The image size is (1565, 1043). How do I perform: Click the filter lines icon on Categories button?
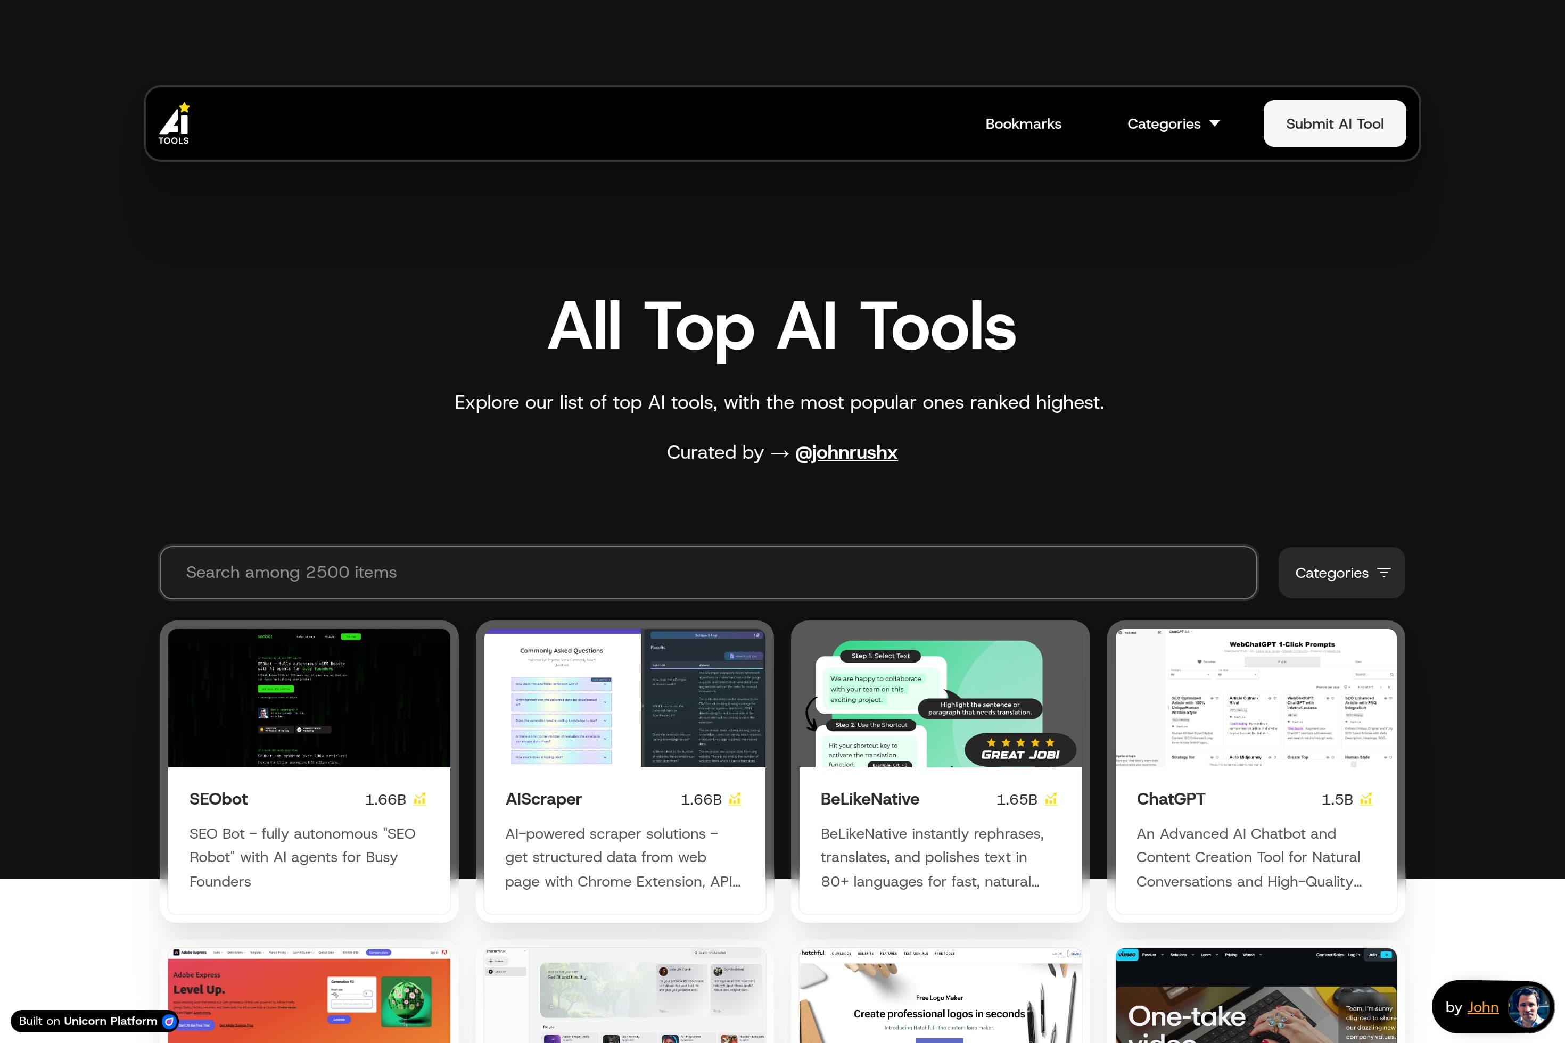tap(1384, 573)
